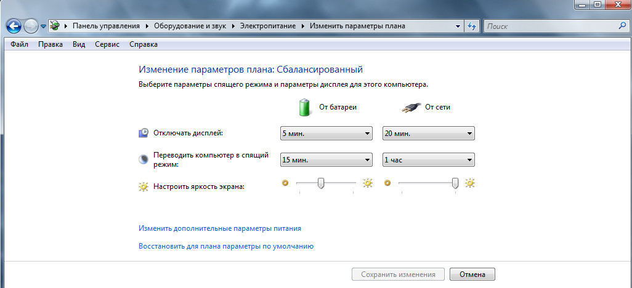Open the Файл menu
Viewport: 632px width, 288px height.
point(19,44)
